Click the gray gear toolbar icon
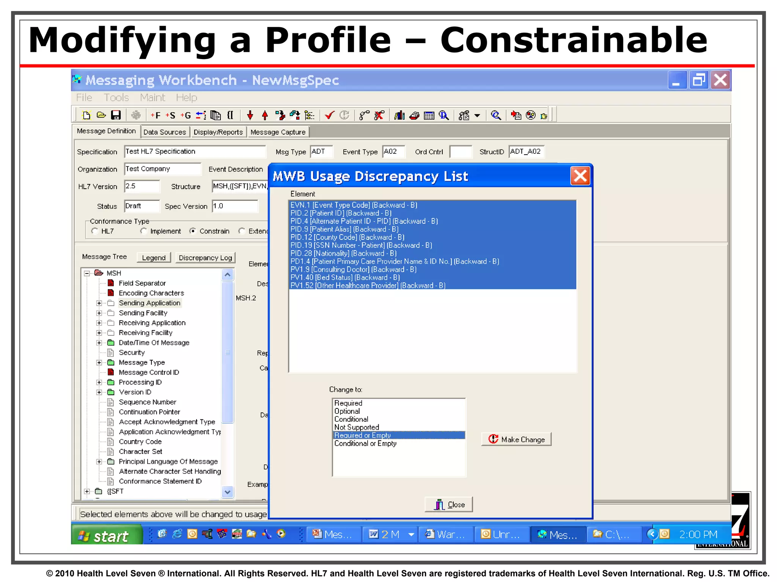Viewport: 777px width, 582px height. coord(136,115)
